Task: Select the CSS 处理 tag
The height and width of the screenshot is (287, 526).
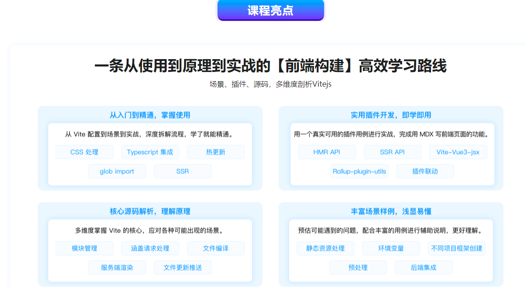Action: coord(84,152)
